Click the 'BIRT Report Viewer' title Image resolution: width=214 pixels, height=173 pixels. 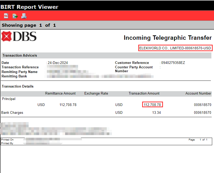pyautogui.click(x=29, y=7)
